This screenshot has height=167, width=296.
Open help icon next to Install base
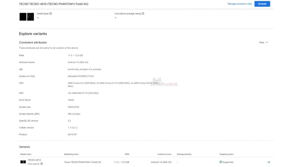(51, 14)
